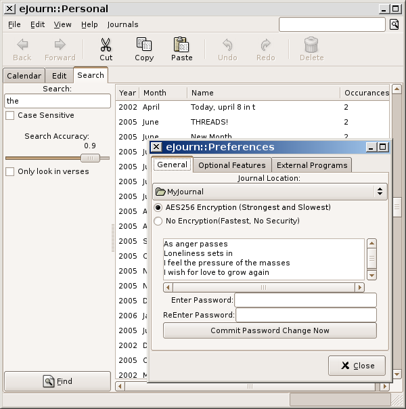Click results list scroll-up arrow
This screenshot has width=406, height=409.
tap(397, 89)
